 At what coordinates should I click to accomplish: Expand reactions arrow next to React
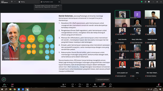tap(82, 84)
